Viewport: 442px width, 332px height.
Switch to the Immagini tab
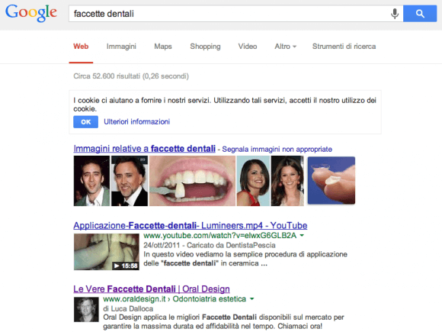pyautogui.click(x=121, y=47)
